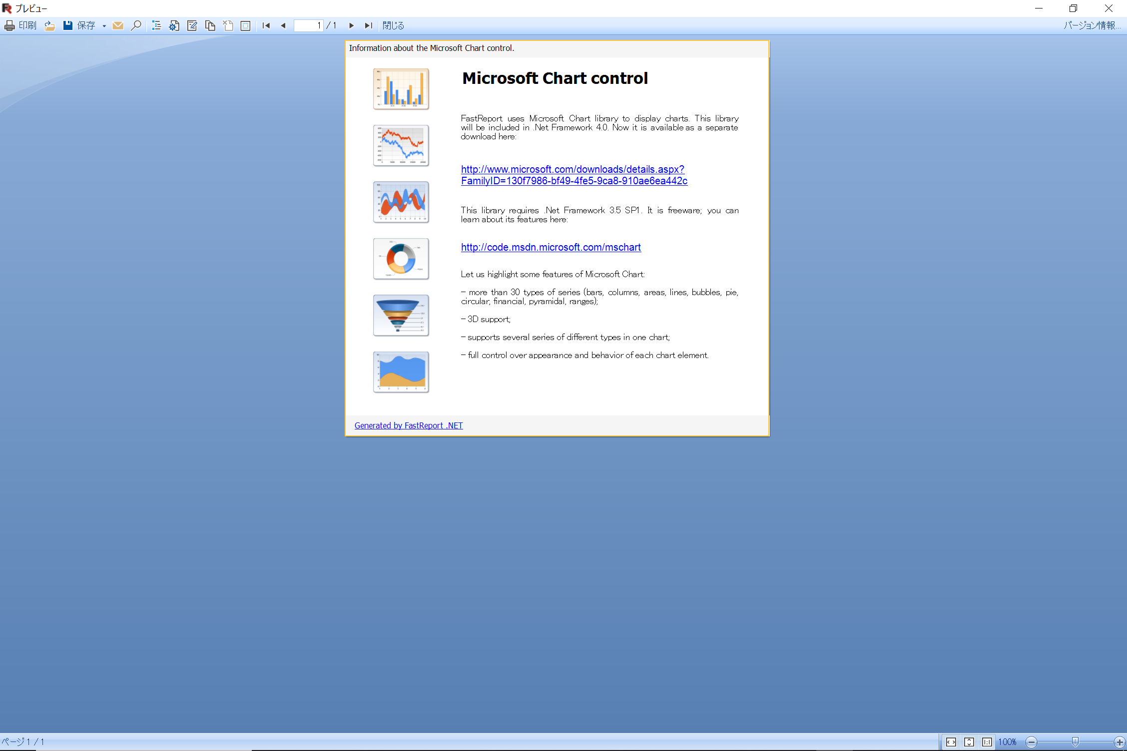Open the code.msdn.microsoft.com/mschart link
This screenshot has height=751, width=1127.
551,247
